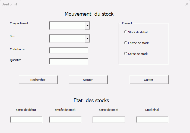
Task: Select the Entrée de stock result box
Action: point(65,120)
